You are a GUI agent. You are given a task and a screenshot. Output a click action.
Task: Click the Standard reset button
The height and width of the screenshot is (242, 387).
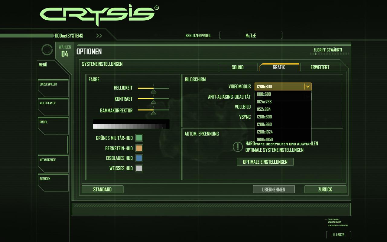[x=102, y=189]
